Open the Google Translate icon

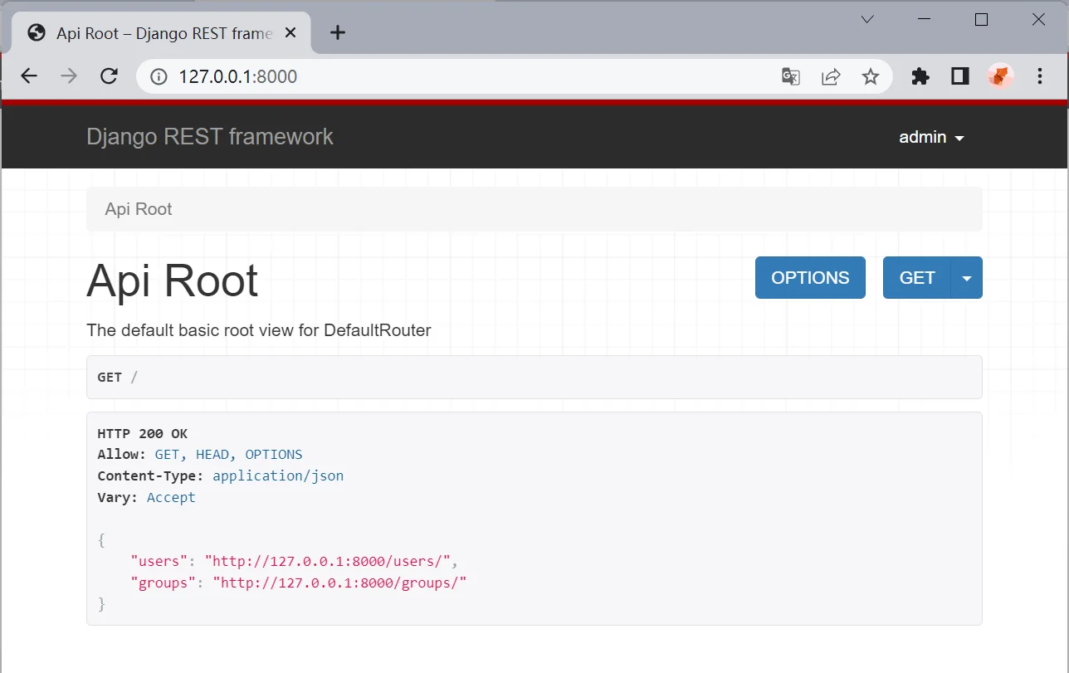790,76
